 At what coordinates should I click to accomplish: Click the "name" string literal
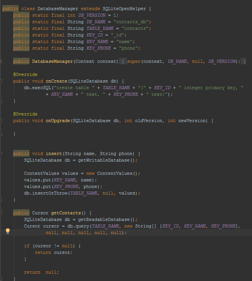coord(124,41)
